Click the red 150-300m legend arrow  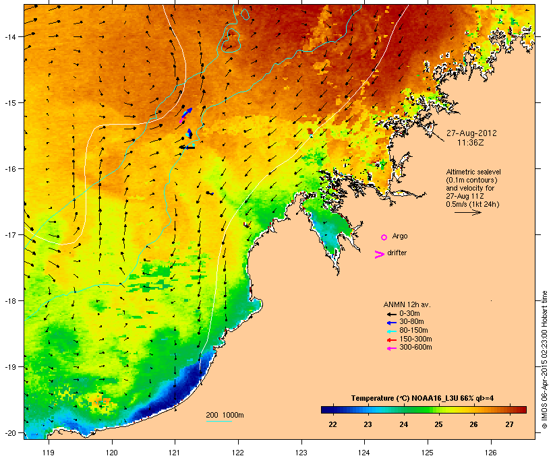pyautogui.click(x=391, y=340)
